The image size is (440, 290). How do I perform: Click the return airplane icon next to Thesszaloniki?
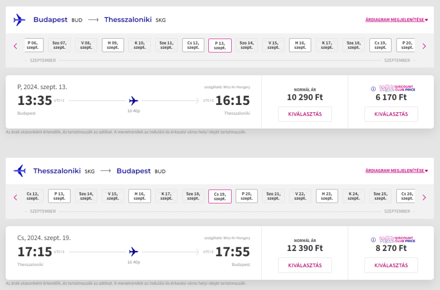coord(20,171)
